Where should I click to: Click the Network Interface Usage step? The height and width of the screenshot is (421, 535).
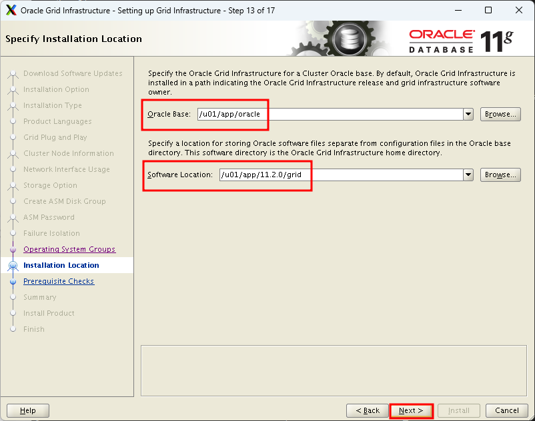coord(67,170)
